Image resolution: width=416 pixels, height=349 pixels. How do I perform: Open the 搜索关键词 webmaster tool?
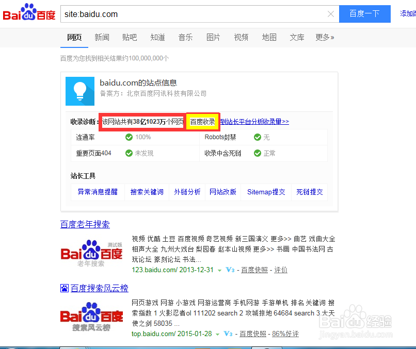[x=147, y=192]
